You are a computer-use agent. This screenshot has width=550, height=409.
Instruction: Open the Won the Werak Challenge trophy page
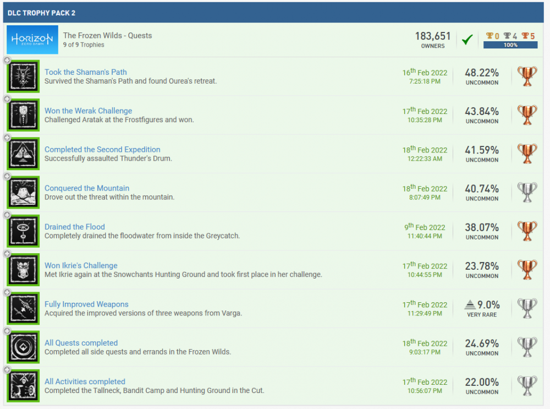pos(88,111)
